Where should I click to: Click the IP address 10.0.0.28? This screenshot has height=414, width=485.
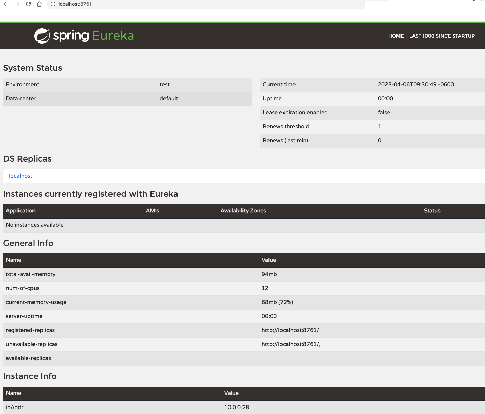pos(237,408)
